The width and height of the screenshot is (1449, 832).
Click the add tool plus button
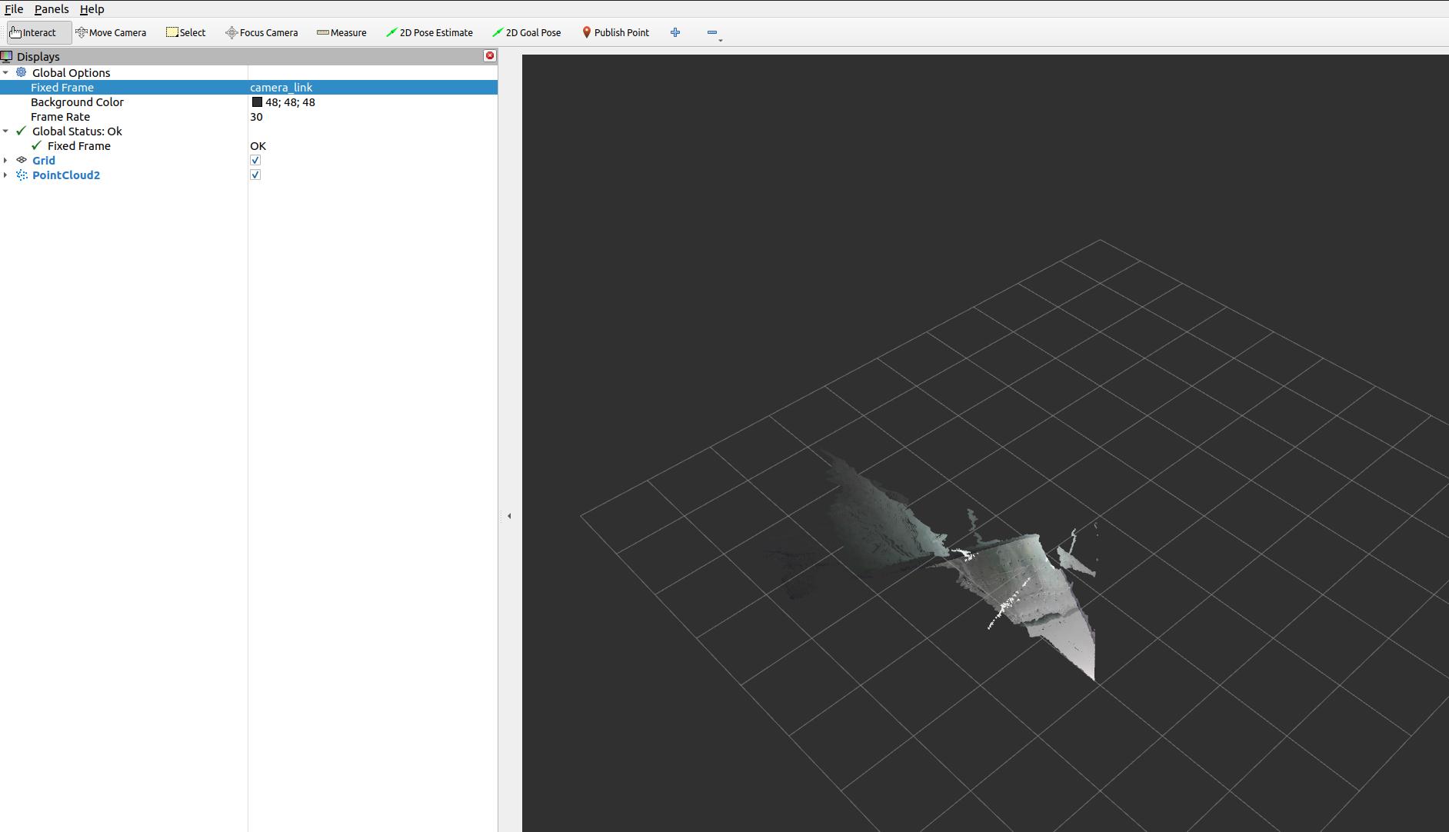point(675,32)
